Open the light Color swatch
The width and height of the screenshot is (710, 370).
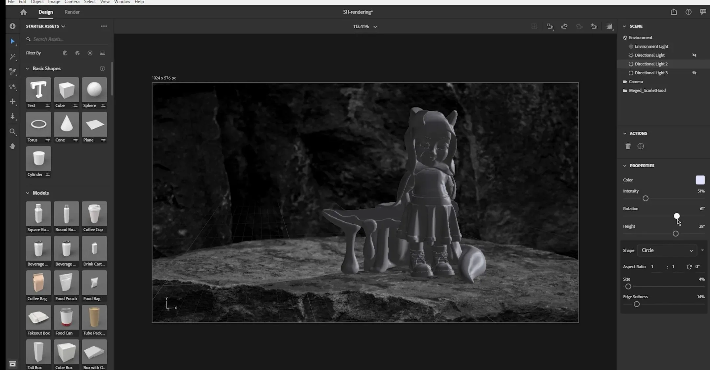click(700, 180)
